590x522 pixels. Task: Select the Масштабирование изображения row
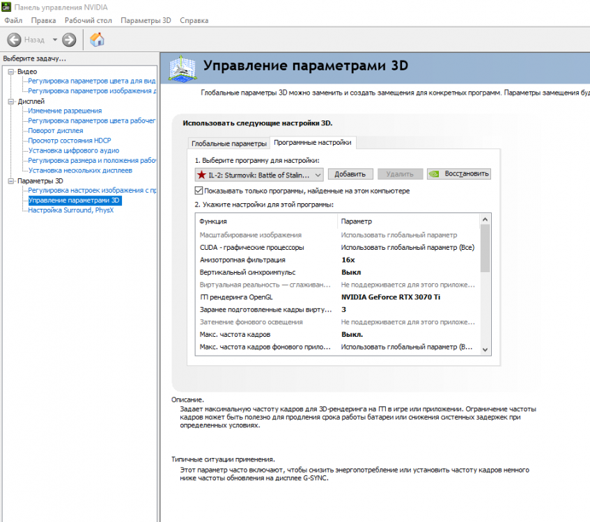tap(338, 235)
